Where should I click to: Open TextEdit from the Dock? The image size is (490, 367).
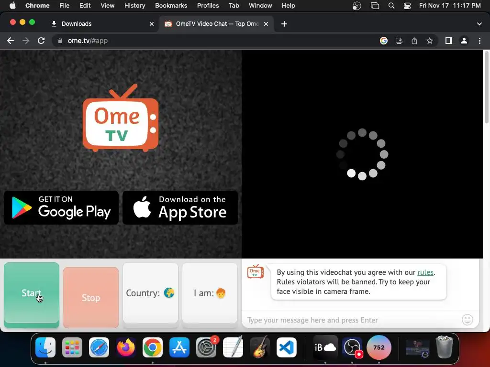pos(233,347)
